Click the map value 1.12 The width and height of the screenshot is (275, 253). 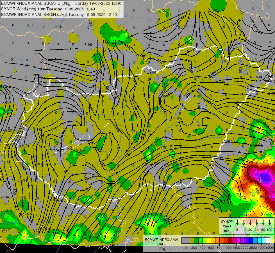click(22, 198)
